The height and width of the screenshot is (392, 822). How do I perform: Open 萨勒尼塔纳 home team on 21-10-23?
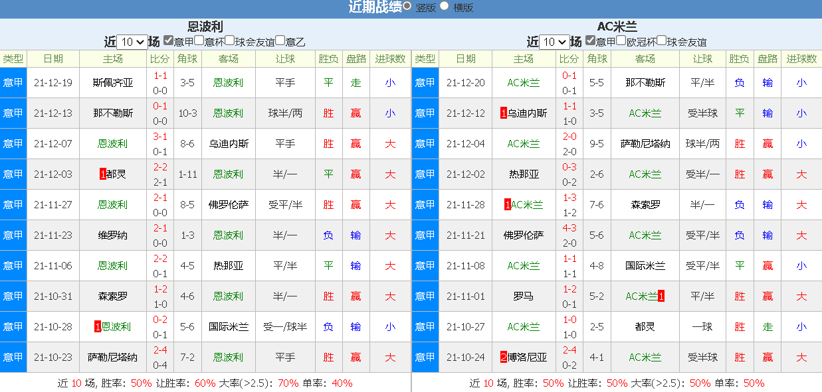(x=113, y=358)
